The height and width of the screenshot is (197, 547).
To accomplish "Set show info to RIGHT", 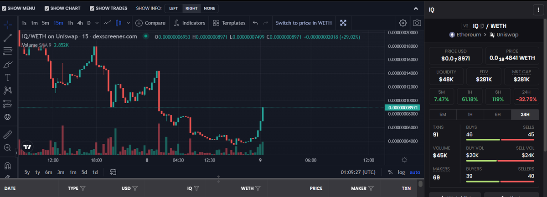I will tap(191, 8).
